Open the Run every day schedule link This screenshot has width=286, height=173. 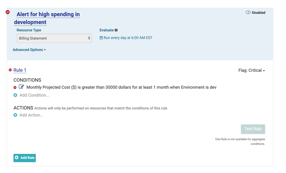(x=128, y=38)
